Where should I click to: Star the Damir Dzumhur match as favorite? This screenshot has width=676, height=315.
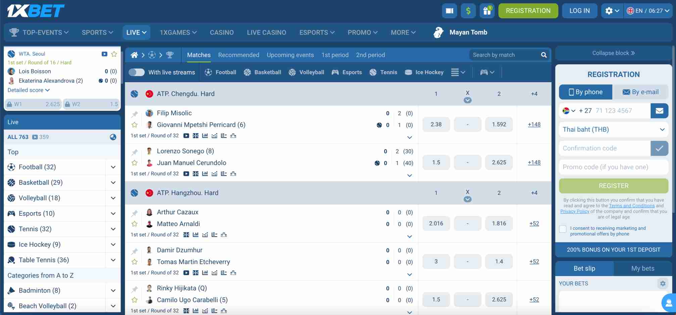[x=135, y=261]
